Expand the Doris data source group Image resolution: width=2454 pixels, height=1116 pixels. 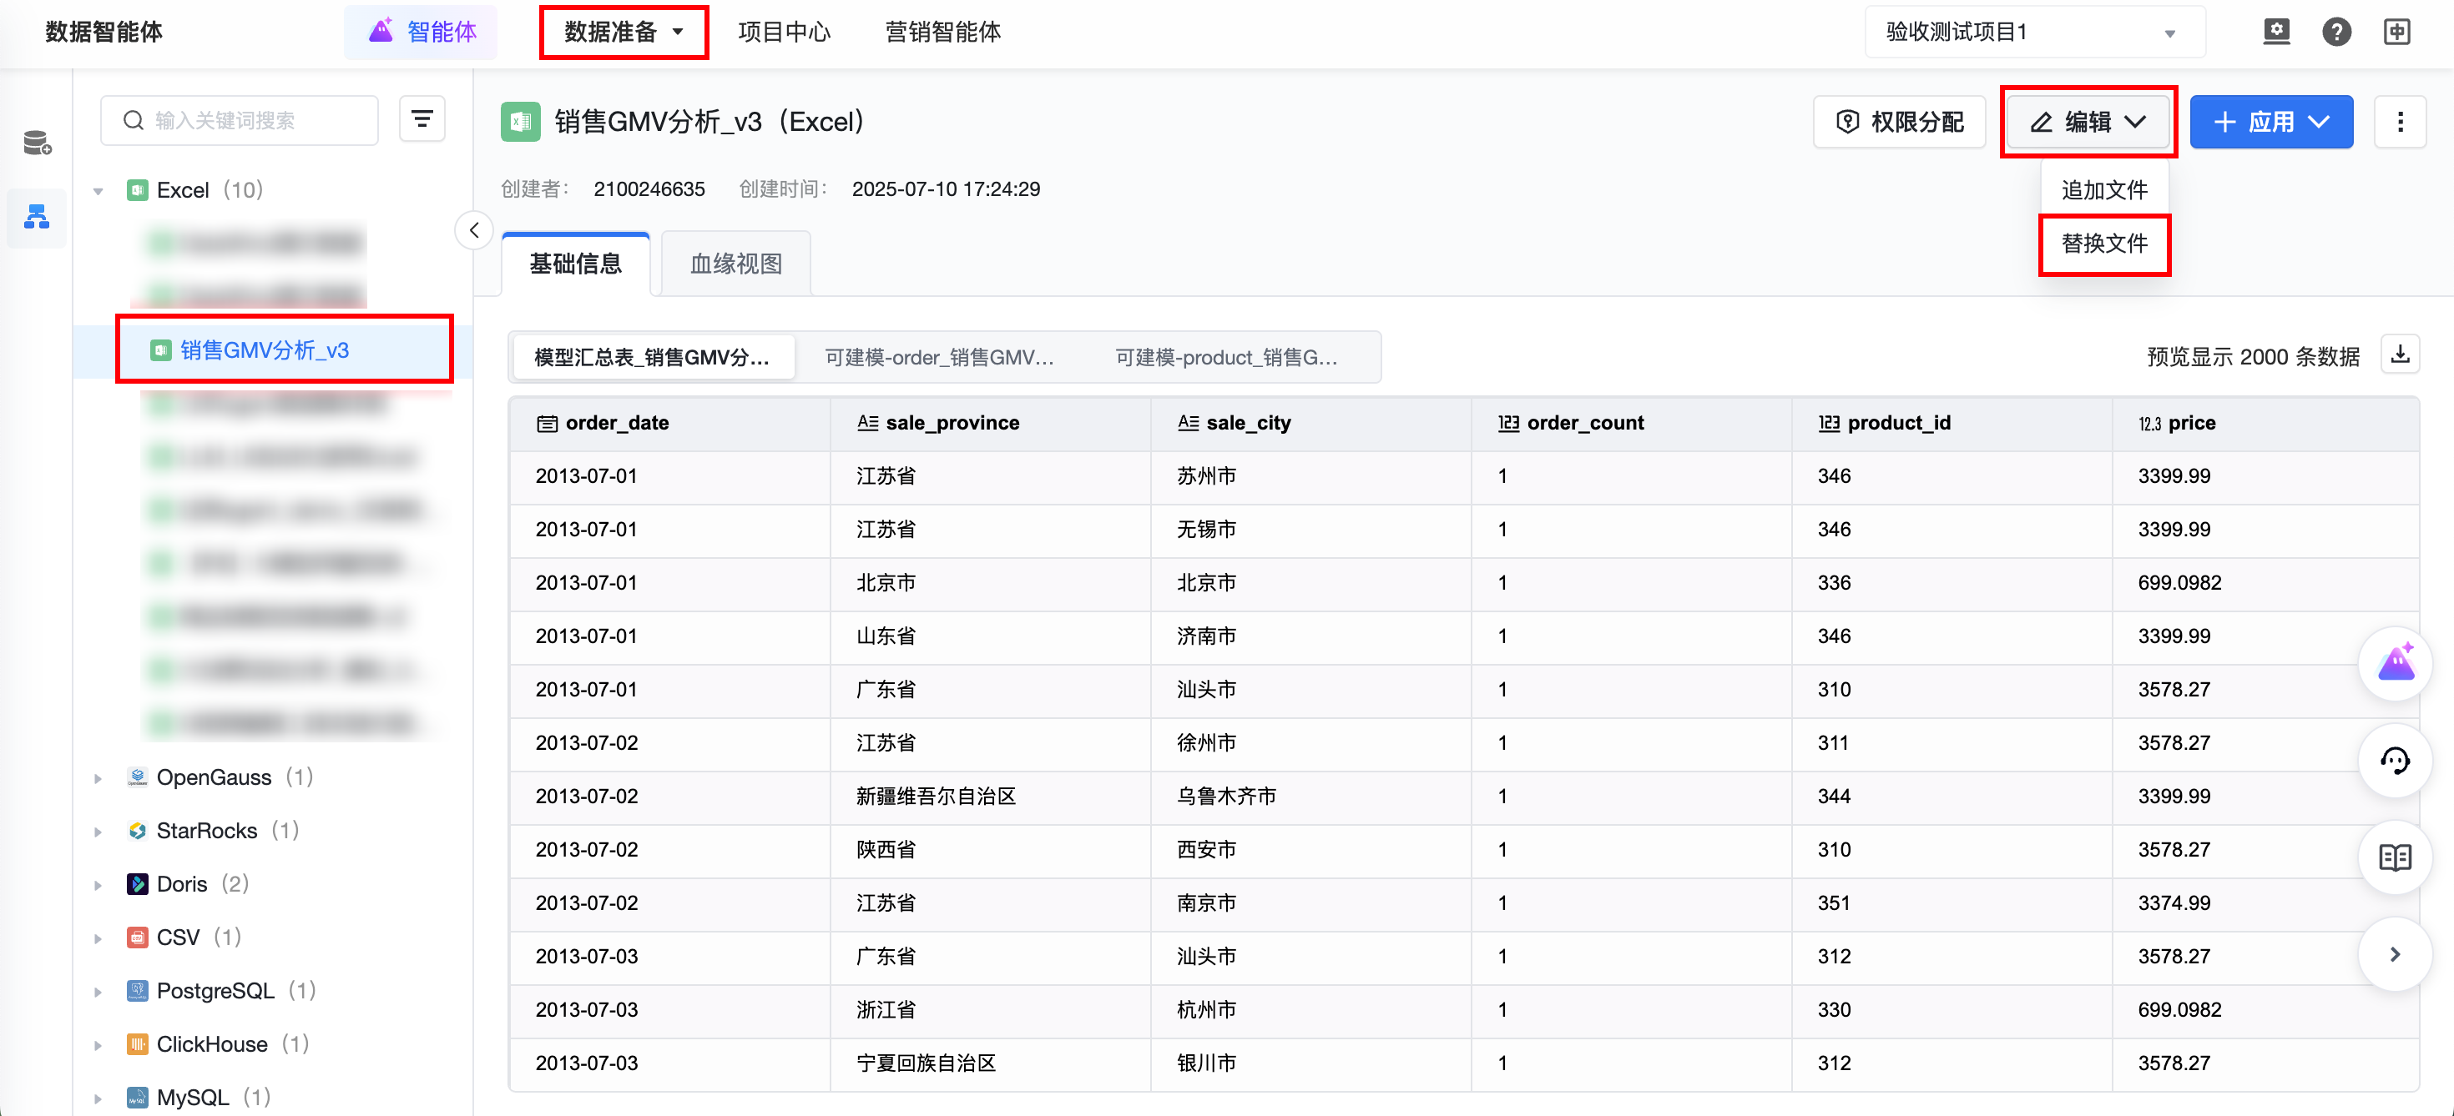(x=98, y=885)
